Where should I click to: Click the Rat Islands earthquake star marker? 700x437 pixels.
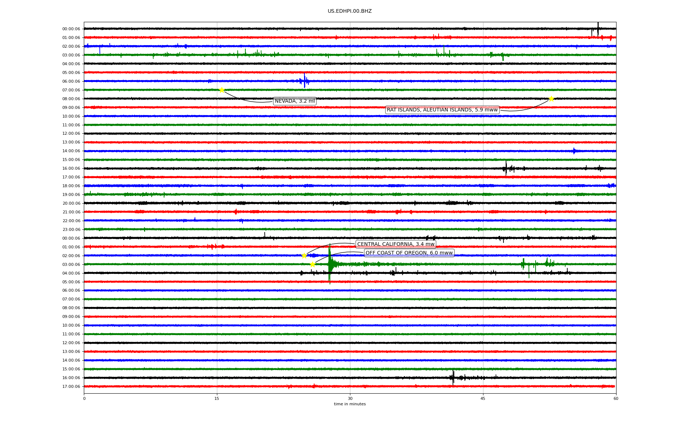tap(551, 99)
